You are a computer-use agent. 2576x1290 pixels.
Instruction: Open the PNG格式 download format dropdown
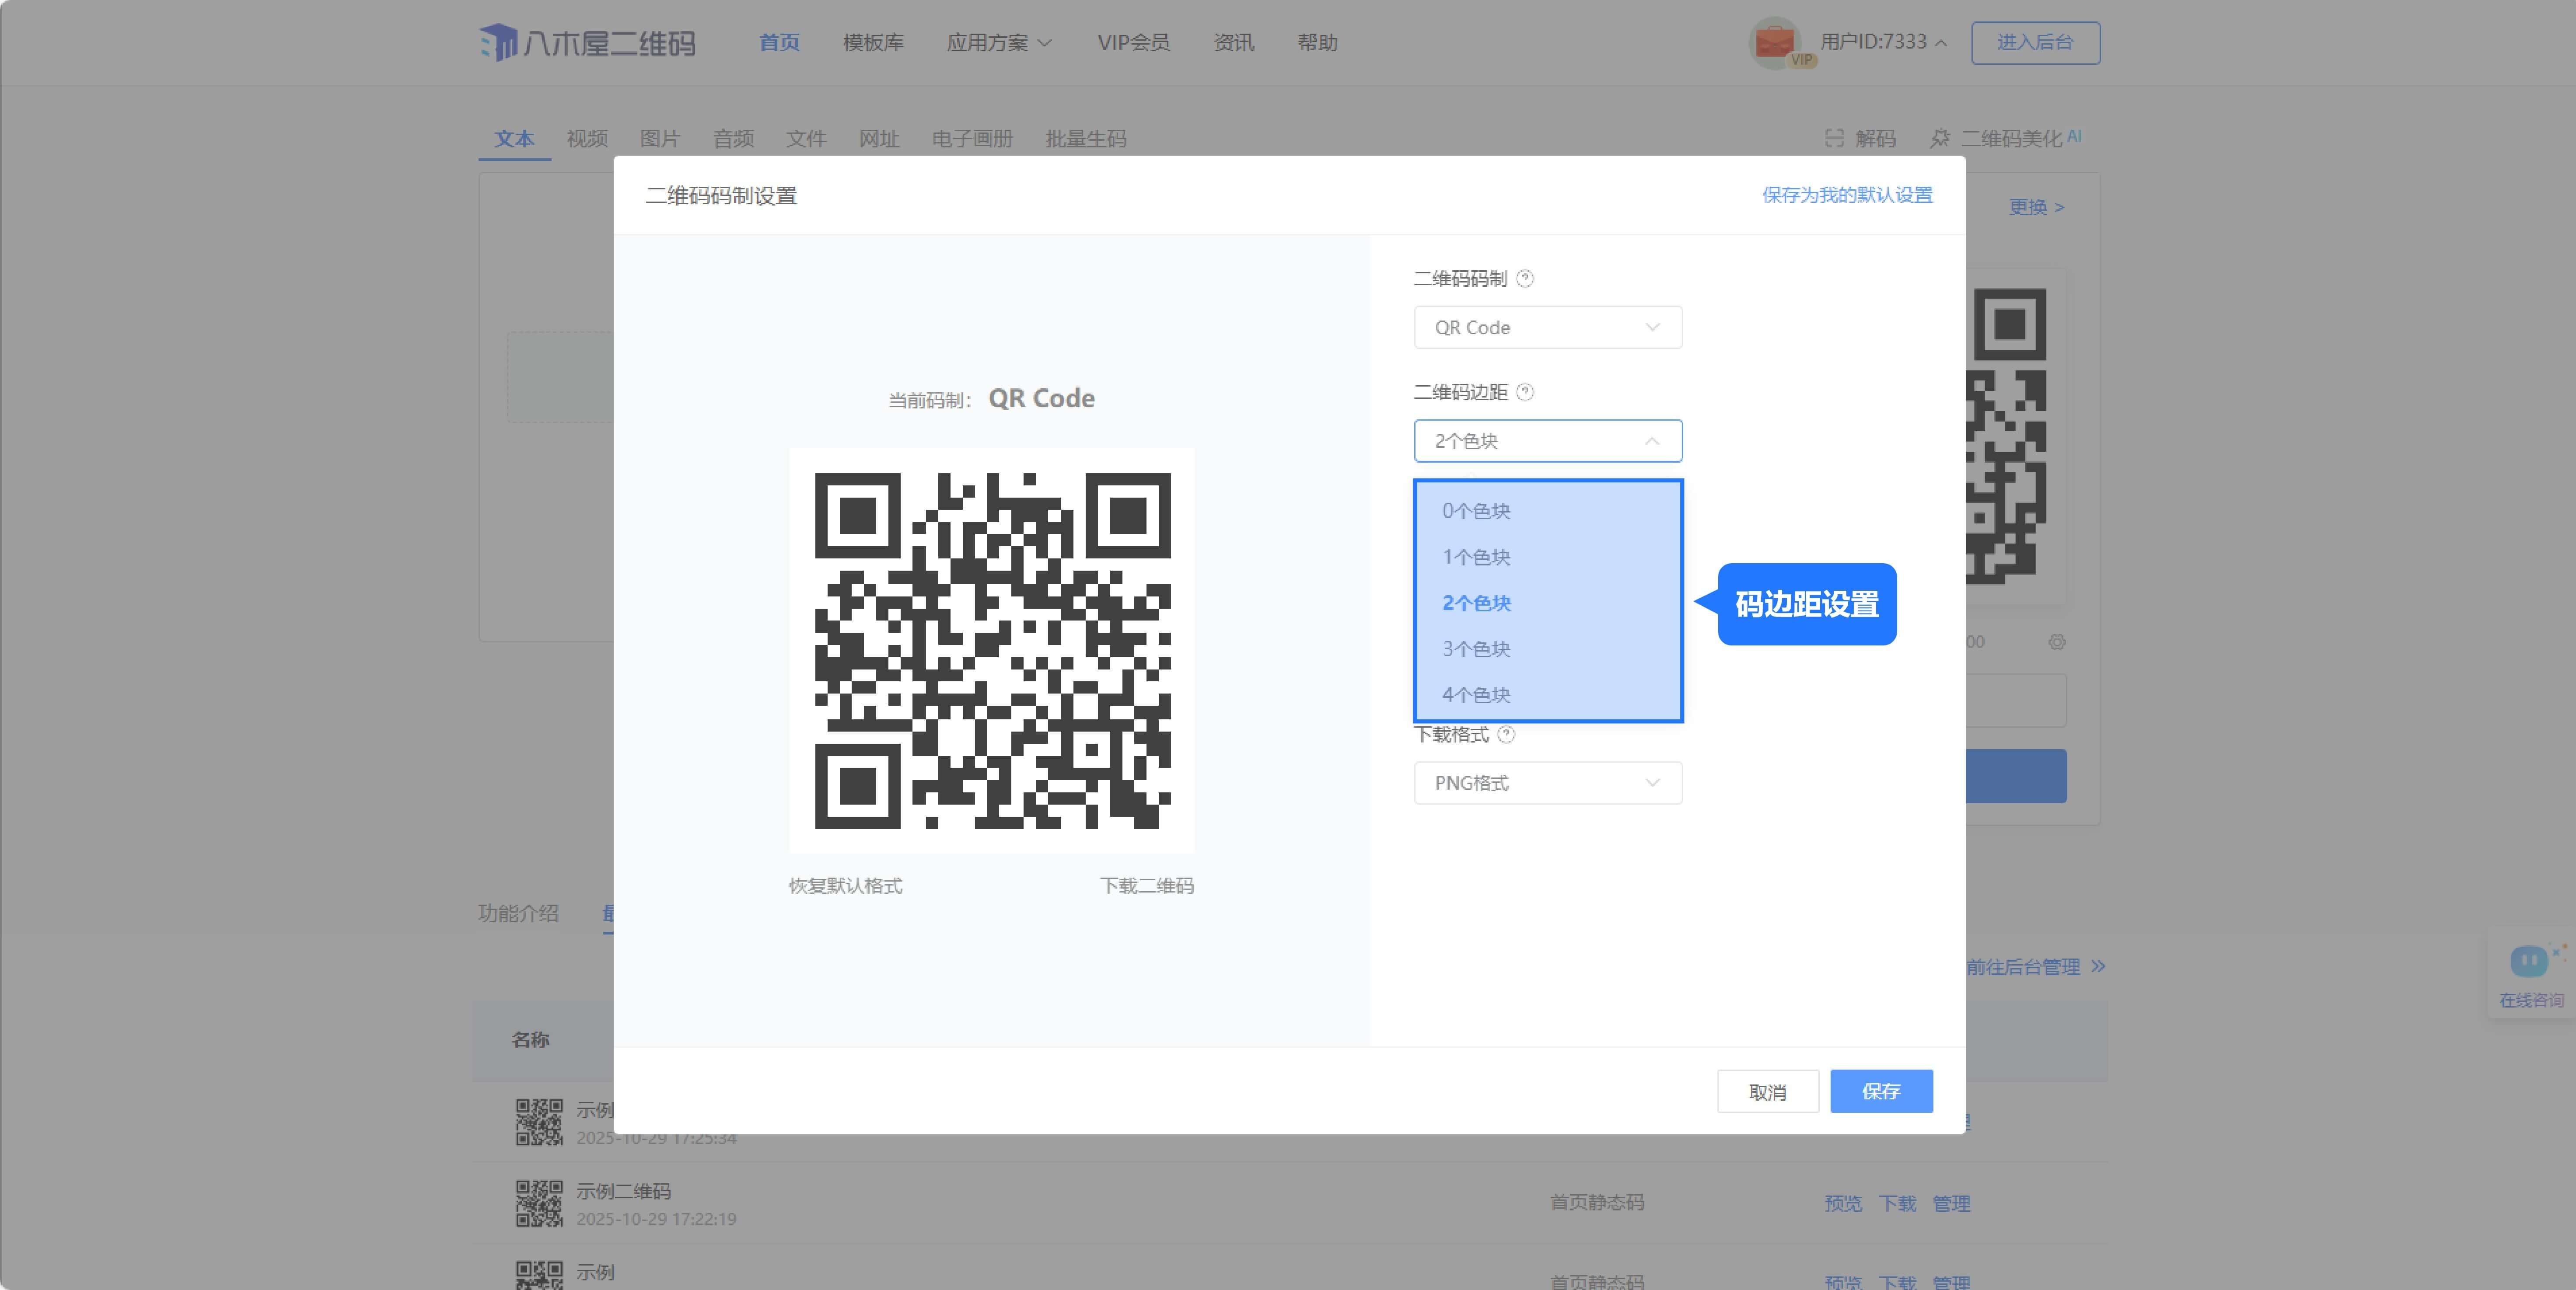1547,783
